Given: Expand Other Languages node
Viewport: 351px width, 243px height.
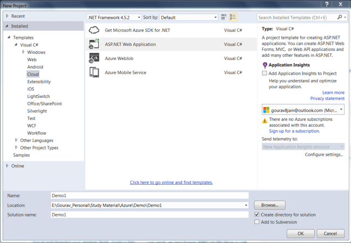Looking at the screenshot, I should click(16, 140).
